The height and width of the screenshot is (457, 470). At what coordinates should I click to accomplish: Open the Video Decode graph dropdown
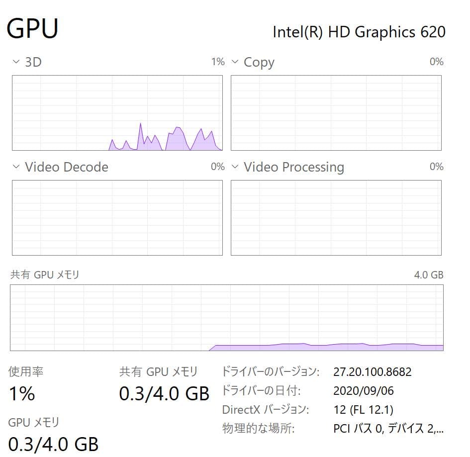(16, 167)
